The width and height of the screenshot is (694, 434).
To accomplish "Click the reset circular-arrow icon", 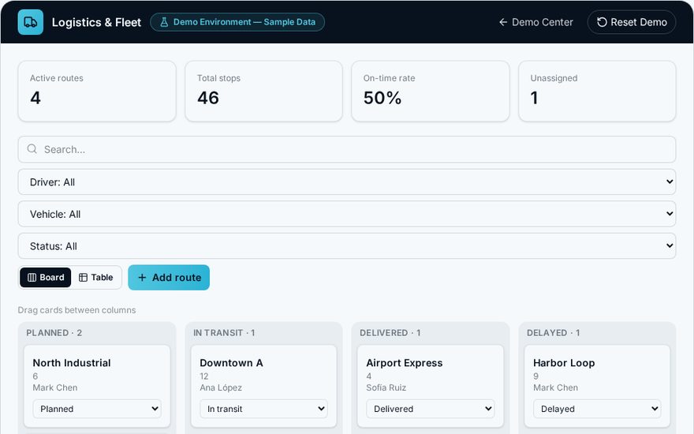I will pyautogui.click(x=602, y=22).
